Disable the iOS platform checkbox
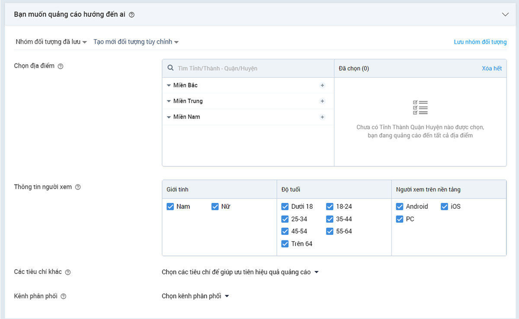Screen dimensions: 519x319 coord(445,207)
